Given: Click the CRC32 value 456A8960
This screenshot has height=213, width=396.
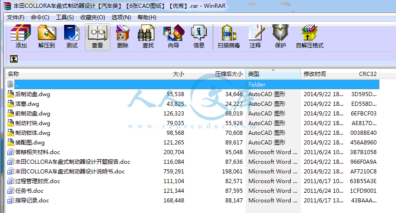Looking at the screenshot, I should tap(363, 142).
